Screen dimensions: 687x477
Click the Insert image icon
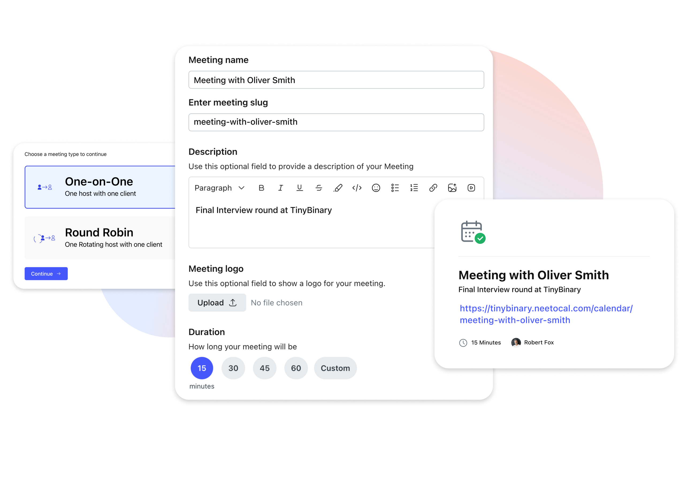click(452, 187)
